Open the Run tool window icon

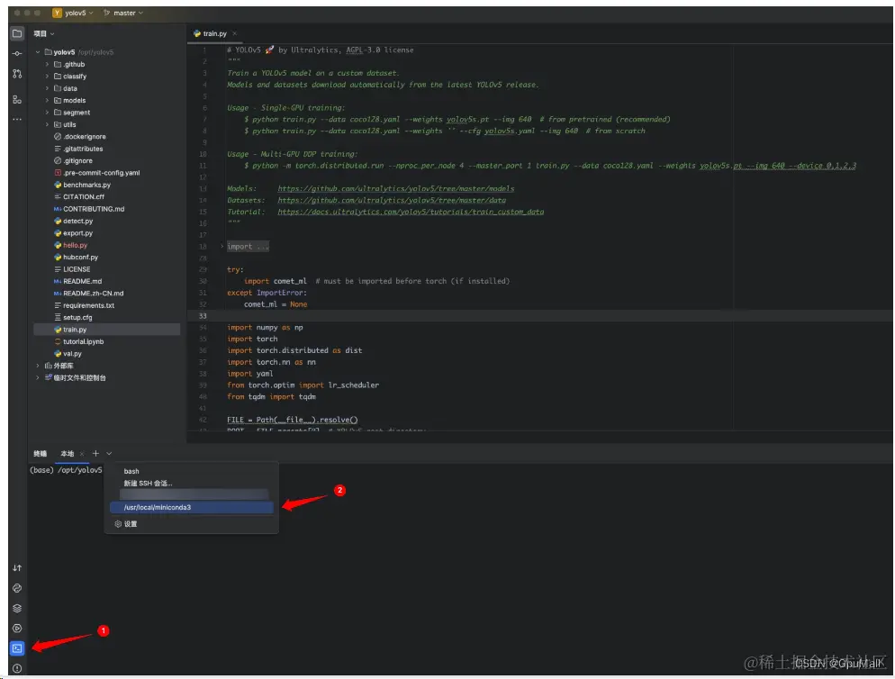[x=17, y=629]
